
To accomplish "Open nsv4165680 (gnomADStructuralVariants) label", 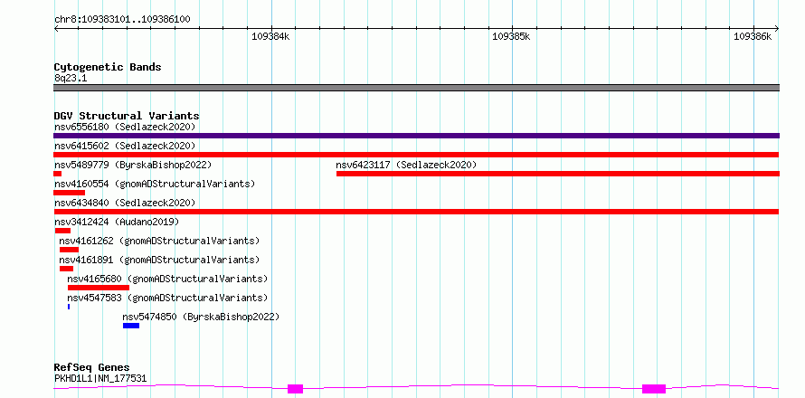I will click(x=167, y=279).
